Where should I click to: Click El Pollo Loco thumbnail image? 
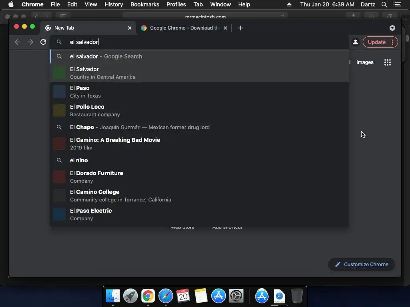pos(59,110)
